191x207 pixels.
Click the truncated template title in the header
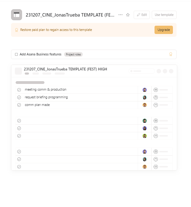point(70,15)
